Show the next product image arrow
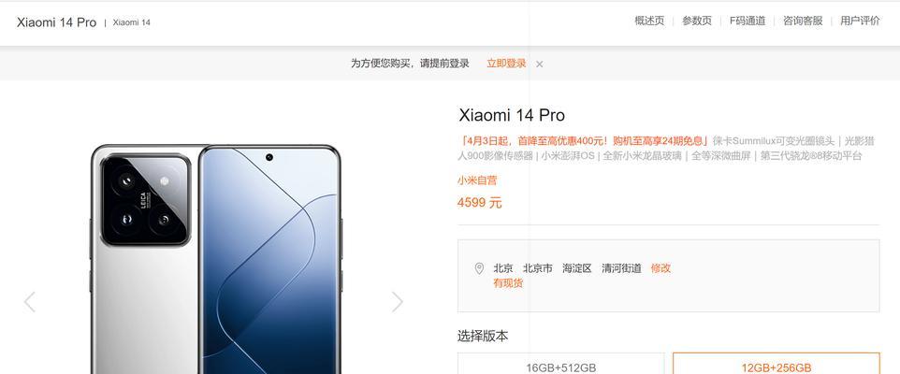 coord(398,302)
